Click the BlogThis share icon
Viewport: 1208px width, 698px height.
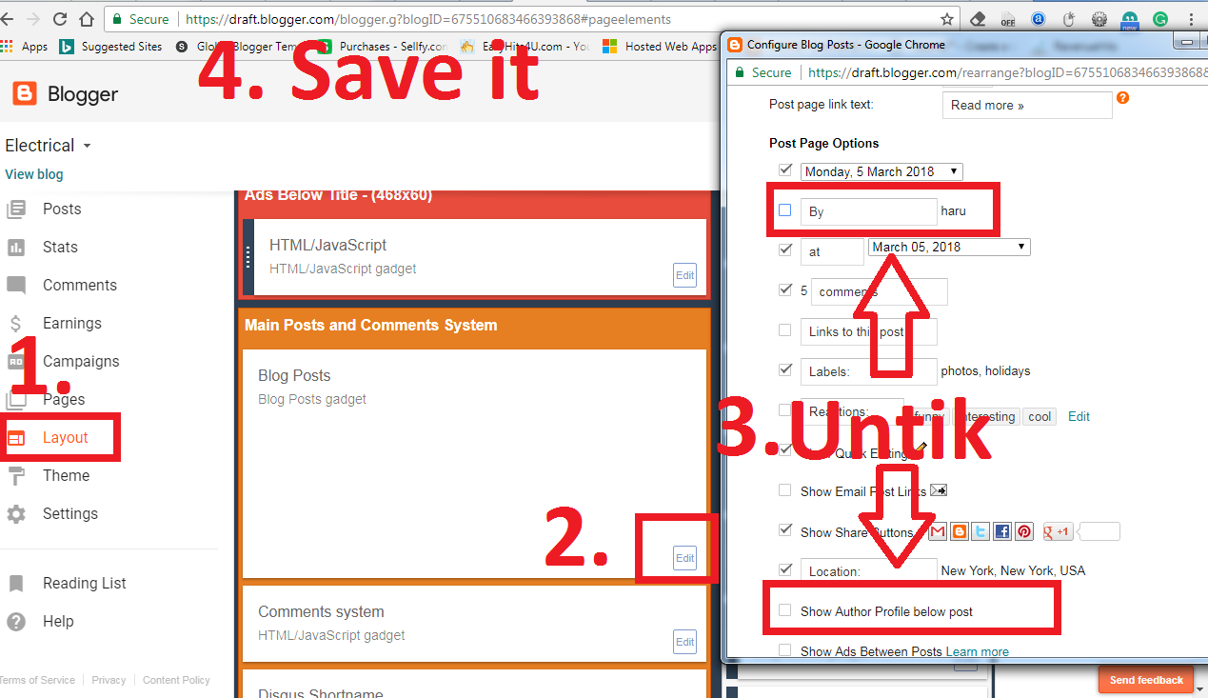[960, 531]
